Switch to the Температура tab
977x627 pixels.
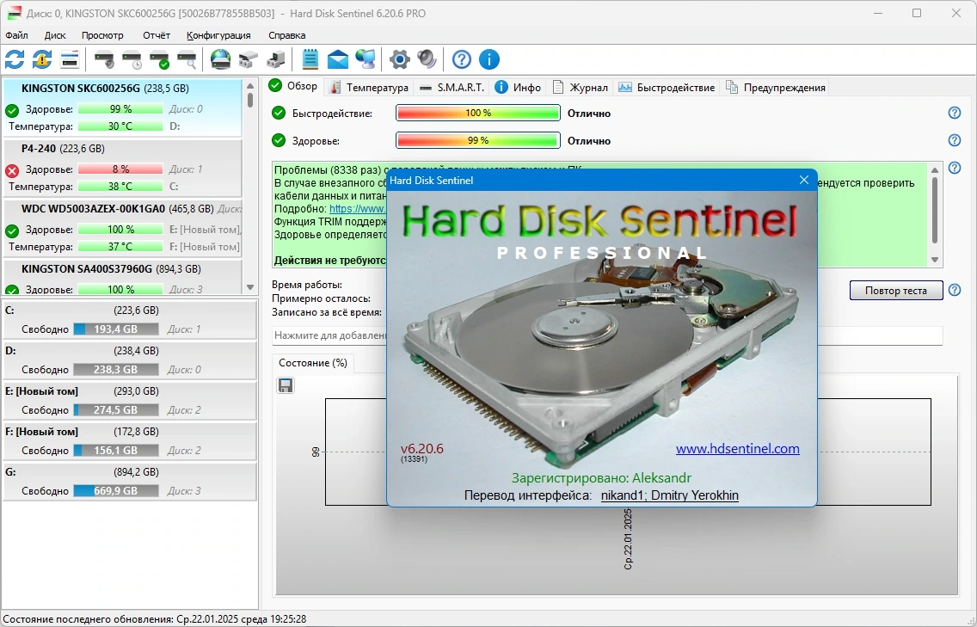tap(368, 87)
